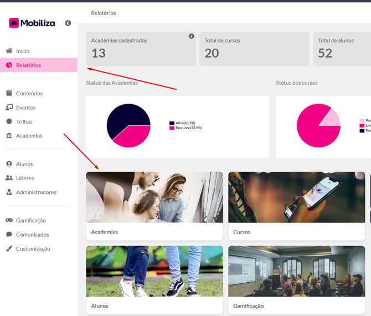Image resolution: width=371 pixels, height=316 pixels.
Task: Open Líderes in the sidebar menu
Action: pyautogui.click(x=25, y=179)
